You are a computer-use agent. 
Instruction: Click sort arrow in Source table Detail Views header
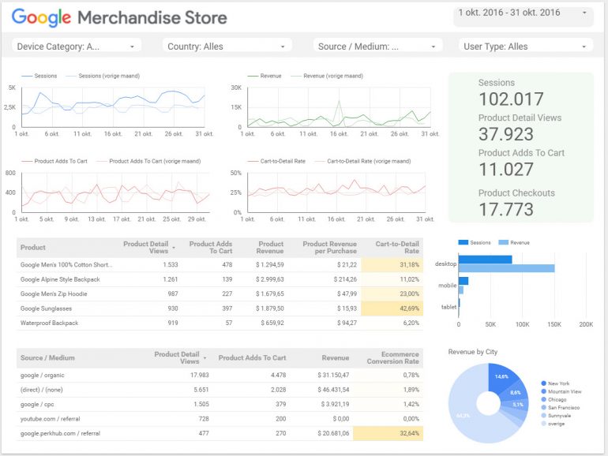[205, 358]
